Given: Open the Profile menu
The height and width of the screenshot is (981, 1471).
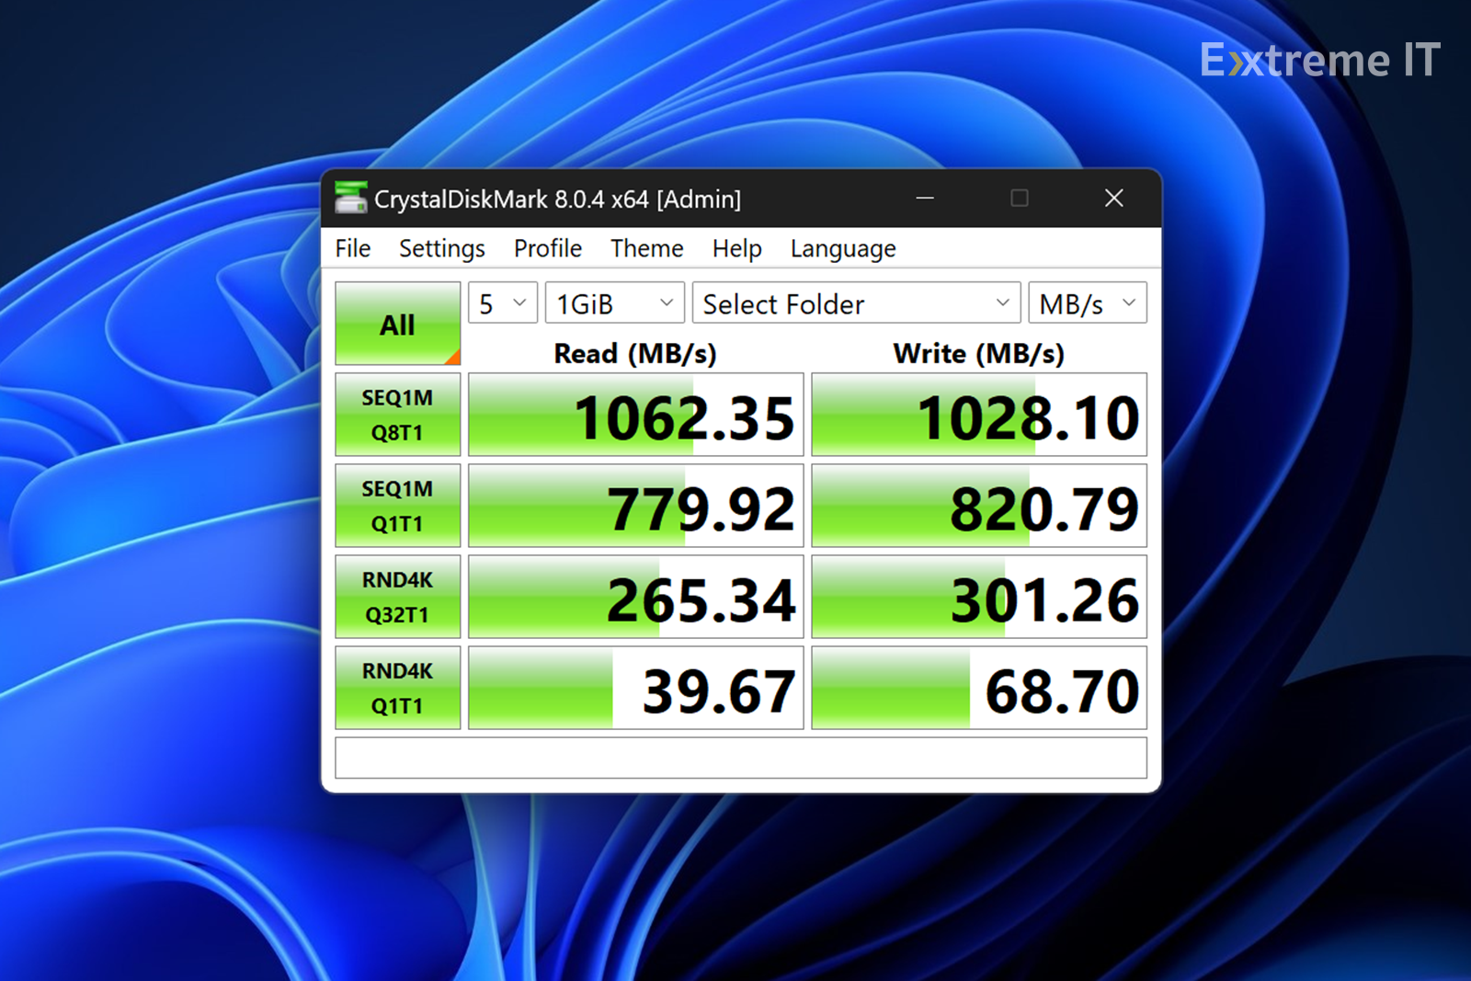Looking at the screenshot, I should tap(548, 248).
